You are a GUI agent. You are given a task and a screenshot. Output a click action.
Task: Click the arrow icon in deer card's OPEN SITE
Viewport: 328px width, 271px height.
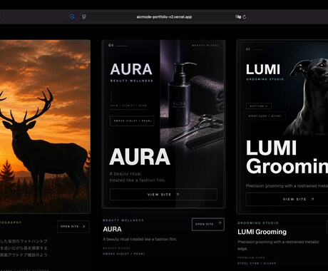[83, 227]
